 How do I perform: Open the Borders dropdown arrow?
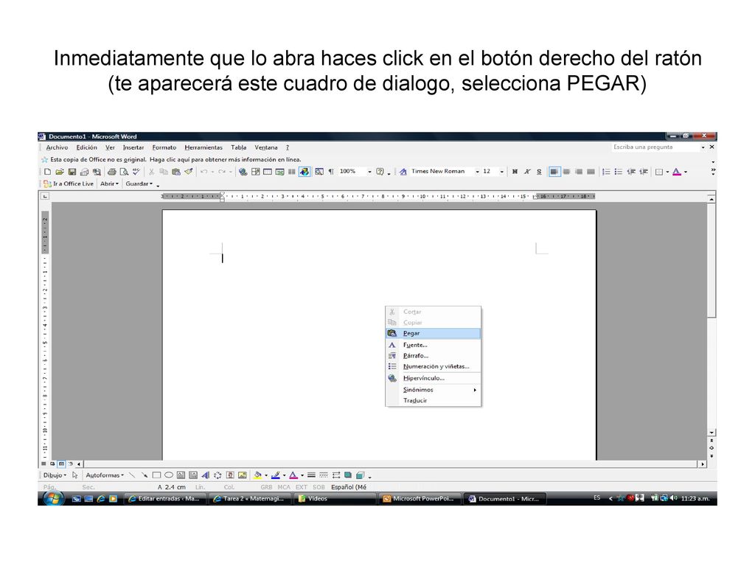tap(667, 172)
